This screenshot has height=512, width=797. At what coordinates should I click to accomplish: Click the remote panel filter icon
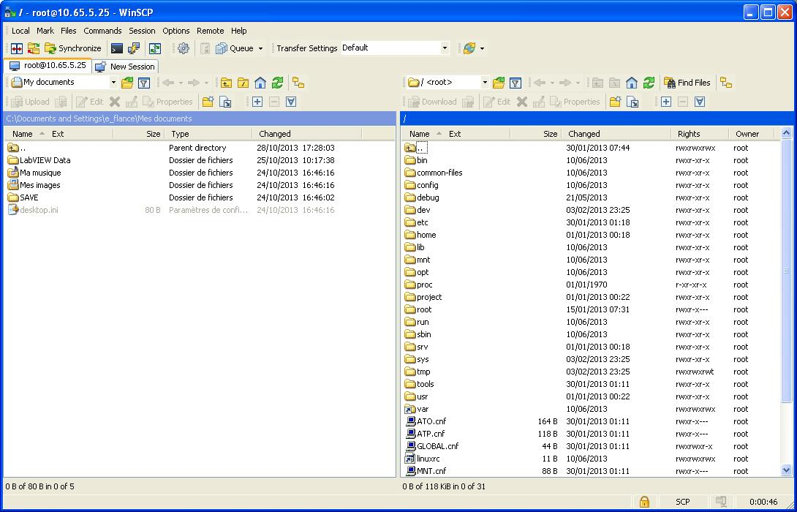(515, 83)
